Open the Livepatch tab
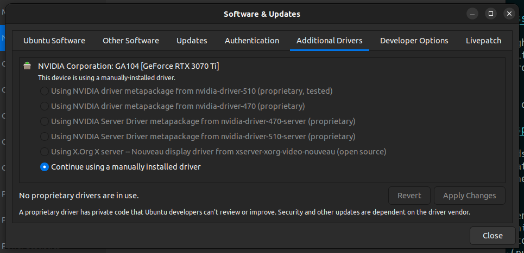Screen dimensions: 524x253 483,41
